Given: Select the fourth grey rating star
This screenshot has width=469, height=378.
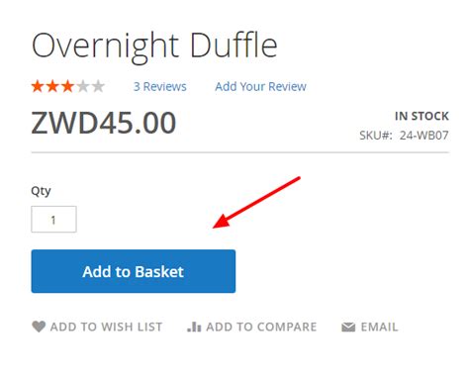Looking at the screenshot, I should point(83,86).
